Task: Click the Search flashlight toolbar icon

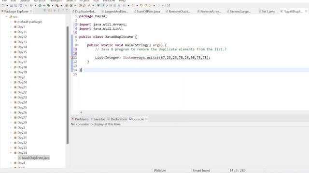Action: tap(89, 5)
